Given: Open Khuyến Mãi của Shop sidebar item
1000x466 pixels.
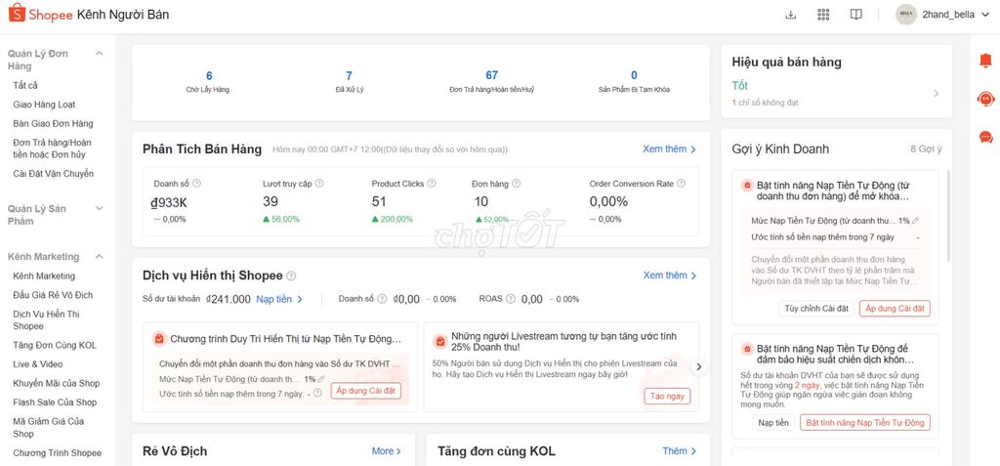Looking at the screenshot, I should tap(56, 383).
